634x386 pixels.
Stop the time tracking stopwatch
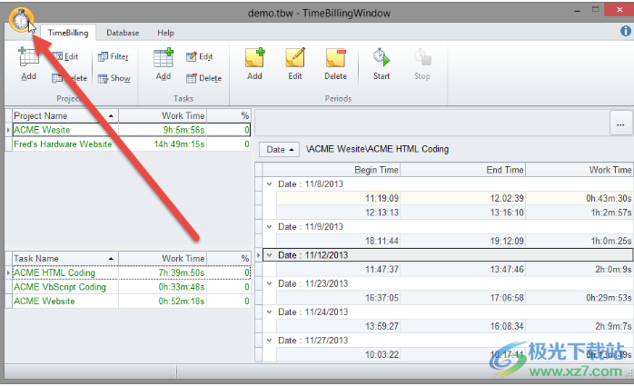pyautogui.click(x=422, y=64)
